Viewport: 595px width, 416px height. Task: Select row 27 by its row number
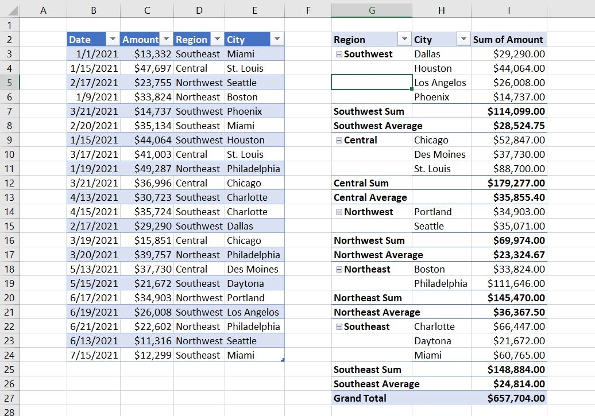(10, 398)
